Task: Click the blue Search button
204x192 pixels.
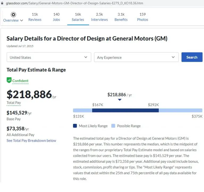Action: [192, 57]
